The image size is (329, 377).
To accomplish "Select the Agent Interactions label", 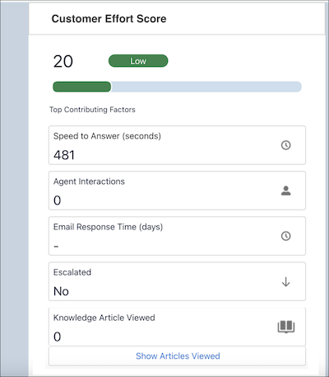I will 89,181.
